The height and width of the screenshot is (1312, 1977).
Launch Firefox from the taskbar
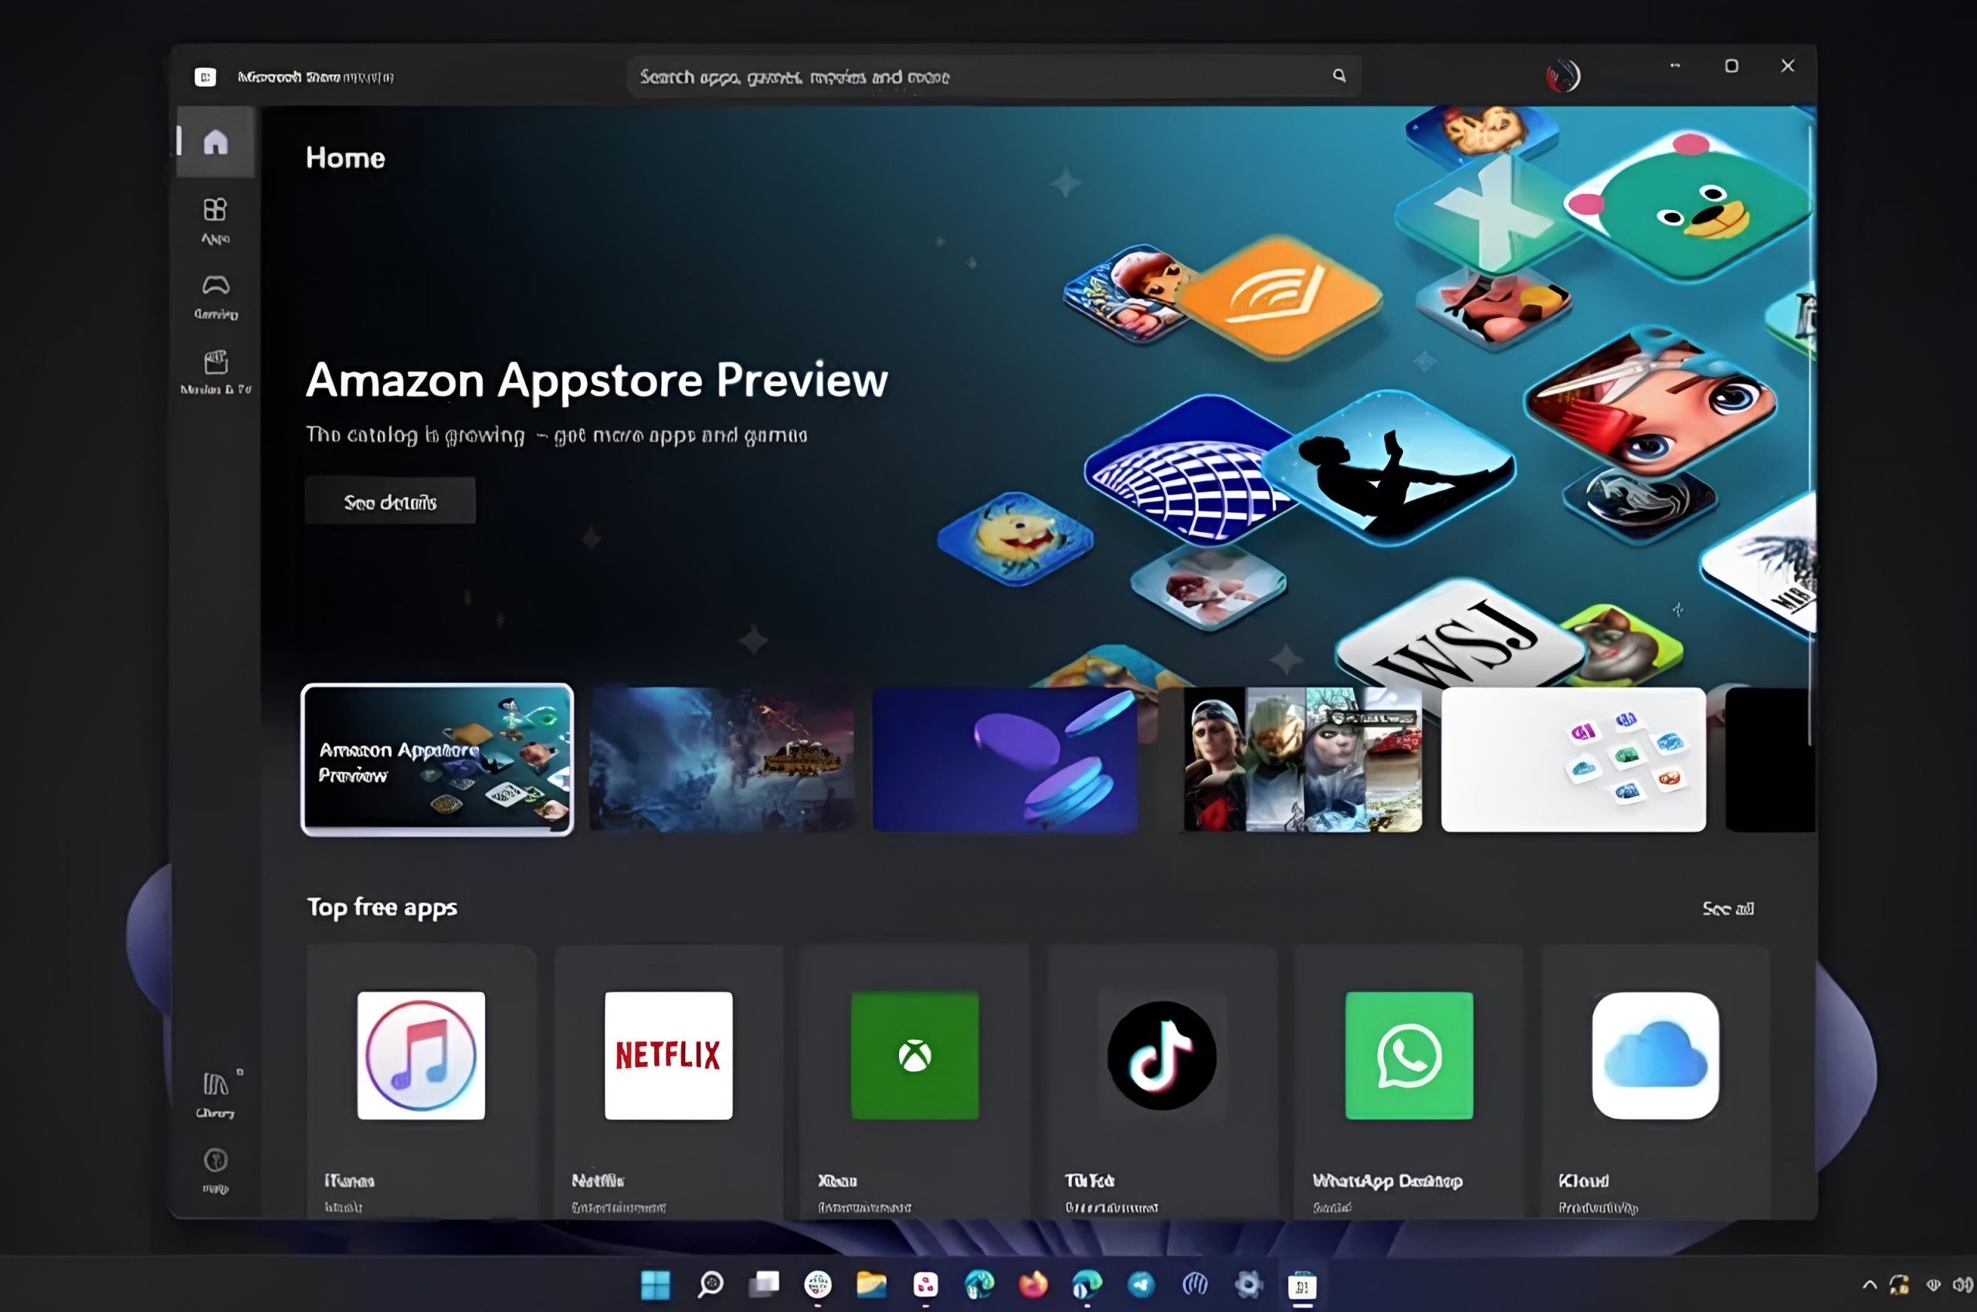[x=1032, y=1286]
